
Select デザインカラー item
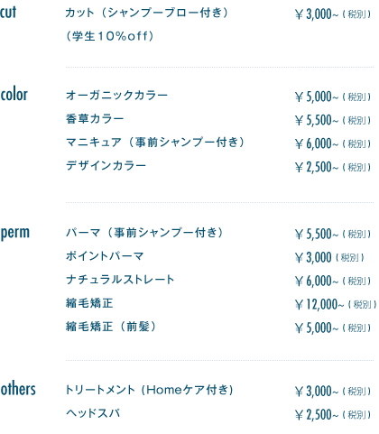pos(106,165)
